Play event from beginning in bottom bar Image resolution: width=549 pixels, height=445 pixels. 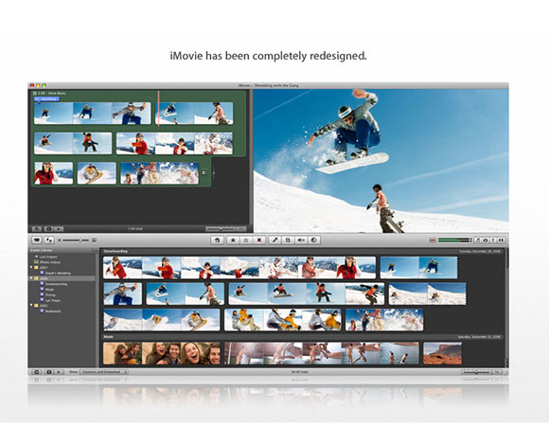(x=59, y=372)
